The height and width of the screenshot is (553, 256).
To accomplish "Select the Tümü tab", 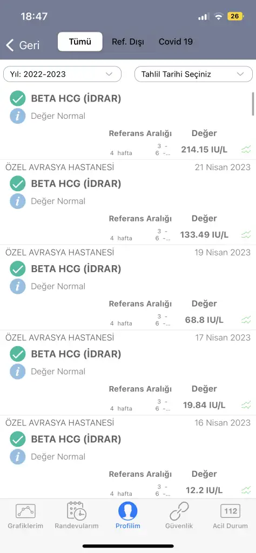I will coord(80,42).
